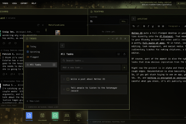Image resolution: width=186 pixels, height=124 pixels.
Task: Click the share icon beside All Tasks
Action: 125,54
